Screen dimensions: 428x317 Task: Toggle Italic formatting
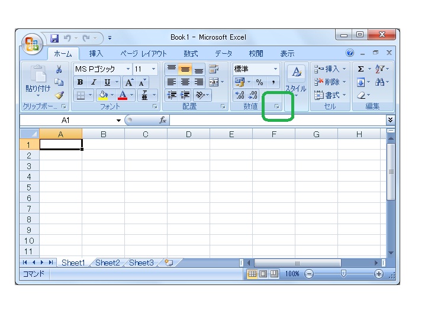(94, 82)
